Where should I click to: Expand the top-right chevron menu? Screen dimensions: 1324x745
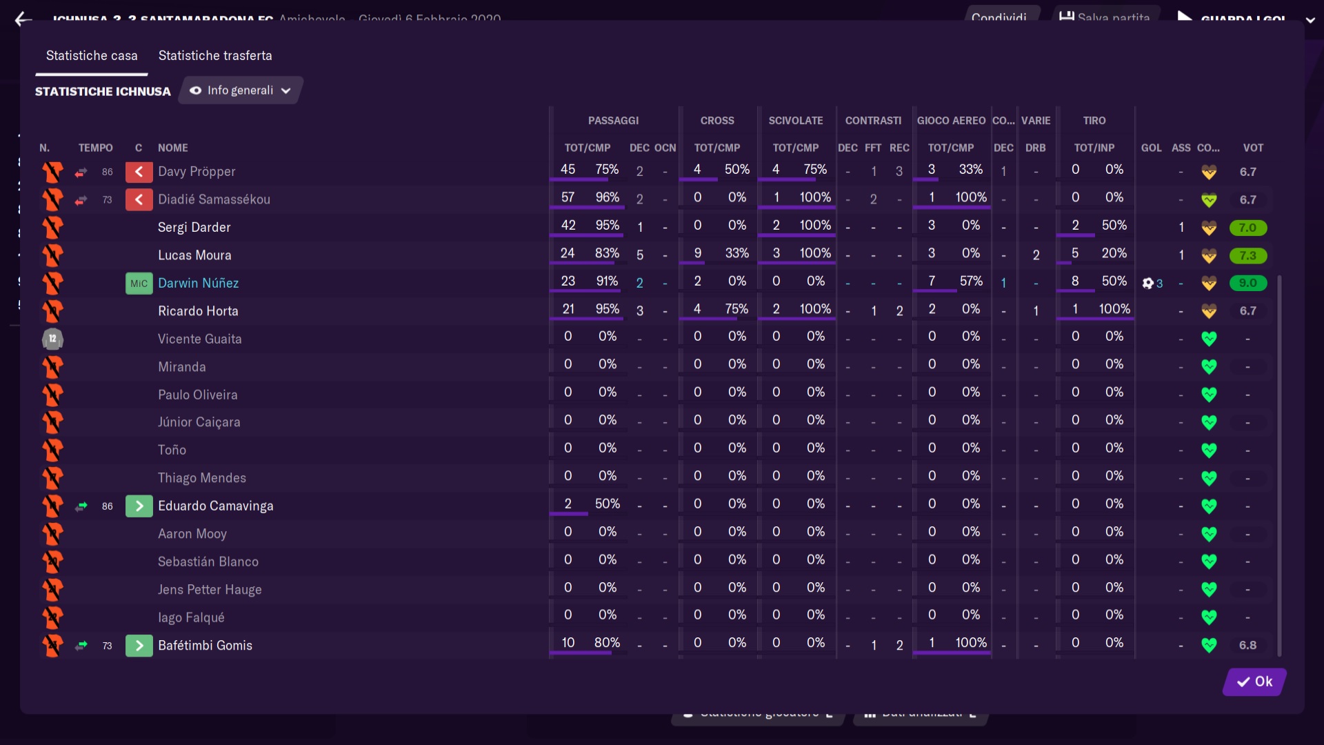pos(1310,20)
